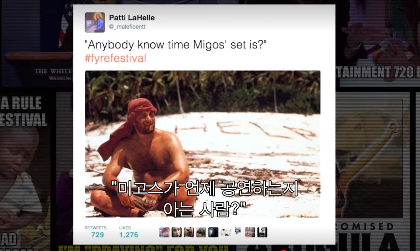Click the fifth dark liker avatar
420x251 pixels.
click(x=213, y=232)
